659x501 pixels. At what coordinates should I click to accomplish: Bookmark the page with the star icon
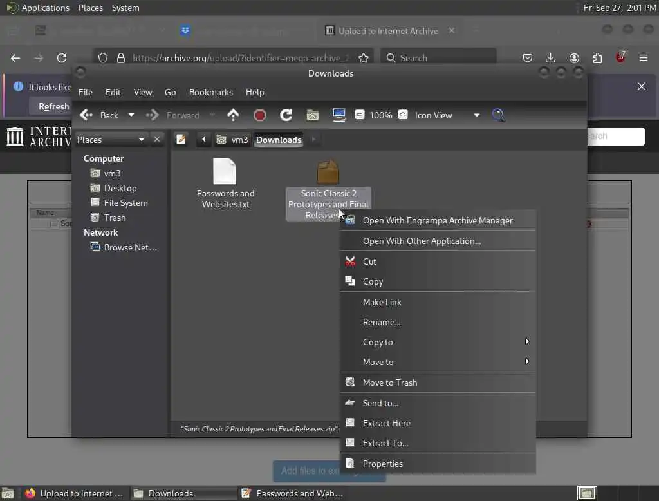(x=364, y=58)
